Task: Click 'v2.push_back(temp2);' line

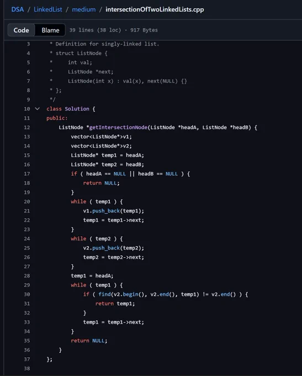Action: (x=114, y=248)
